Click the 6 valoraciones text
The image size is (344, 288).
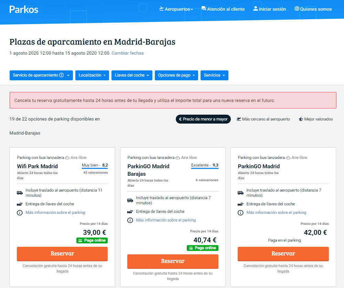(x=207, y=180)
